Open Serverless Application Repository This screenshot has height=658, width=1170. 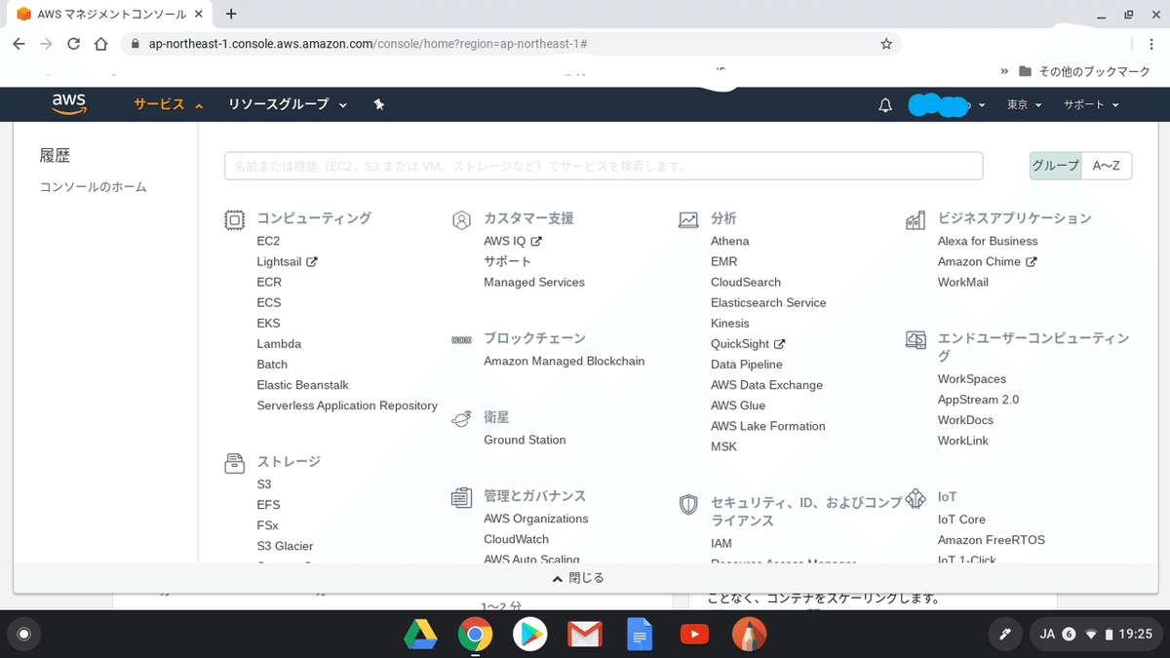coord(347,406)
